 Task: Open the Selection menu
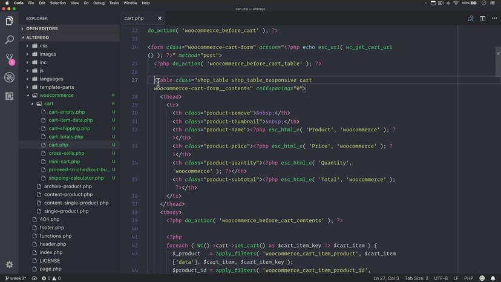point(58,3)
